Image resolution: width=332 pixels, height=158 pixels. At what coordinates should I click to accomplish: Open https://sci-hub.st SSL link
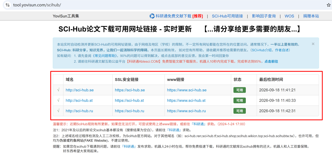(129, 100)
